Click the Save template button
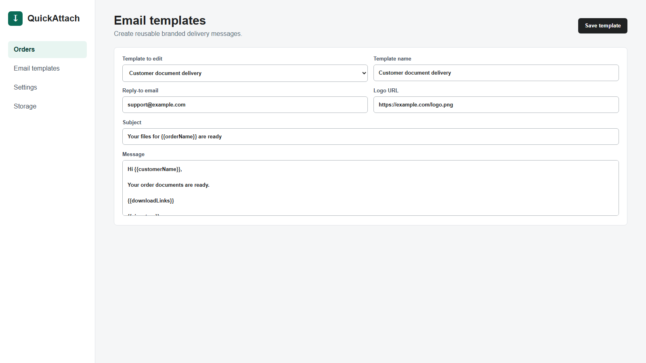This screenshot has height=363, width=646. (x=603, y=26)
